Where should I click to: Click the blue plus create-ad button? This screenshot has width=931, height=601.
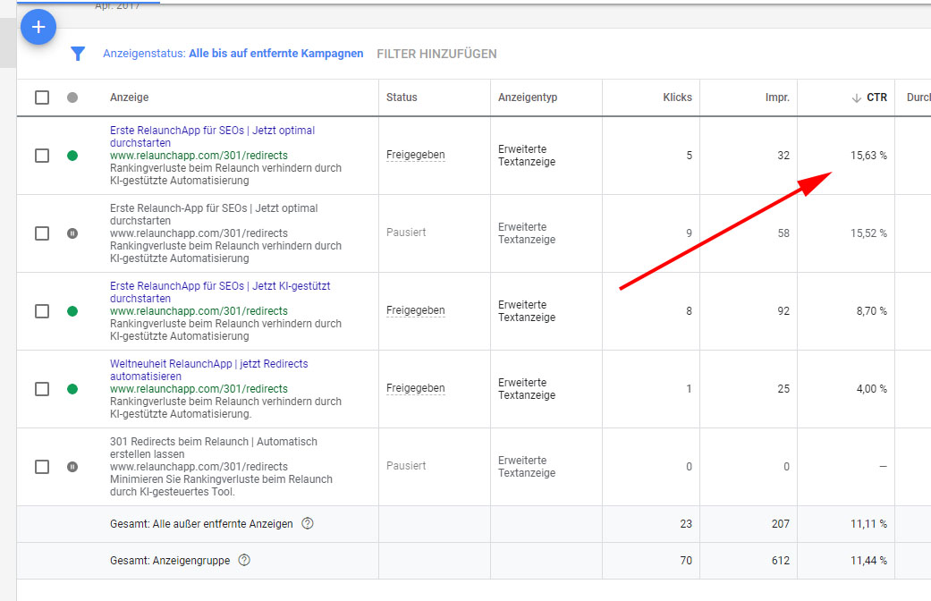(x=38, y=27)
